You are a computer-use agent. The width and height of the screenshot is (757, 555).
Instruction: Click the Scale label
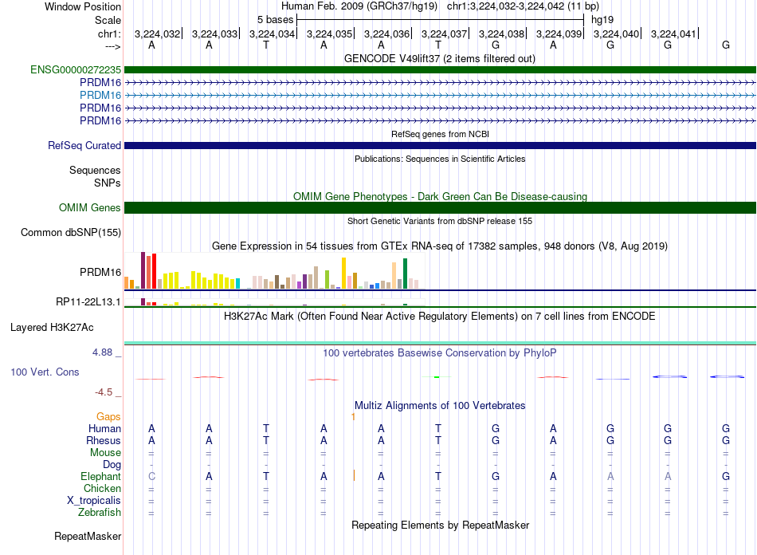(108, 20)
